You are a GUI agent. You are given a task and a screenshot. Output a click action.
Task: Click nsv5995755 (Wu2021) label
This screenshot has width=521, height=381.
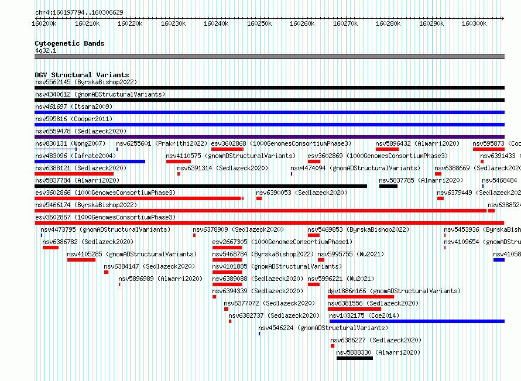pos(351,254)
